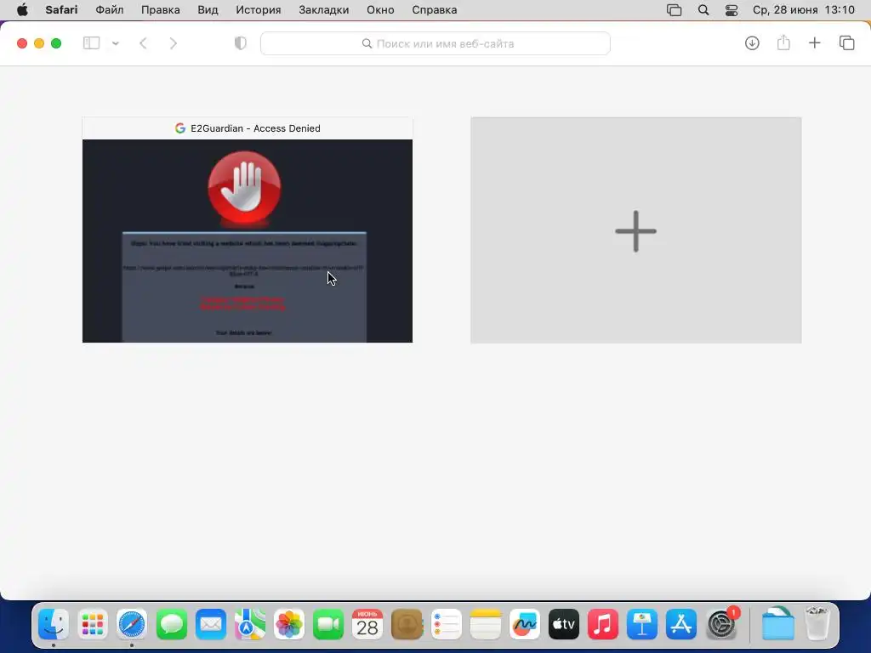The width and height of the screenshot is (871, 653).
Task: Open Control Center in menu bar
Action: (732, 10)
